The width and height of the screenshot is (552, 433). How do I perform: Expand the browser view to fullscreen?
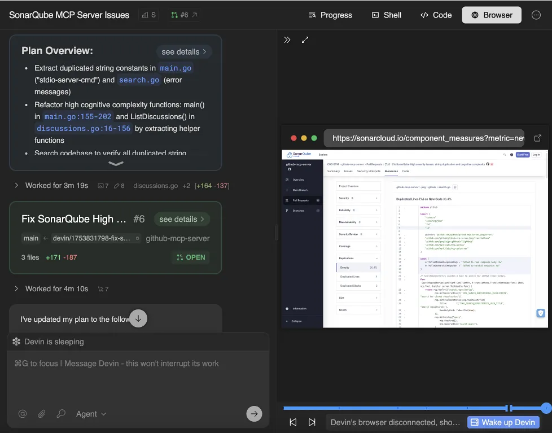(x=305, y=40)
